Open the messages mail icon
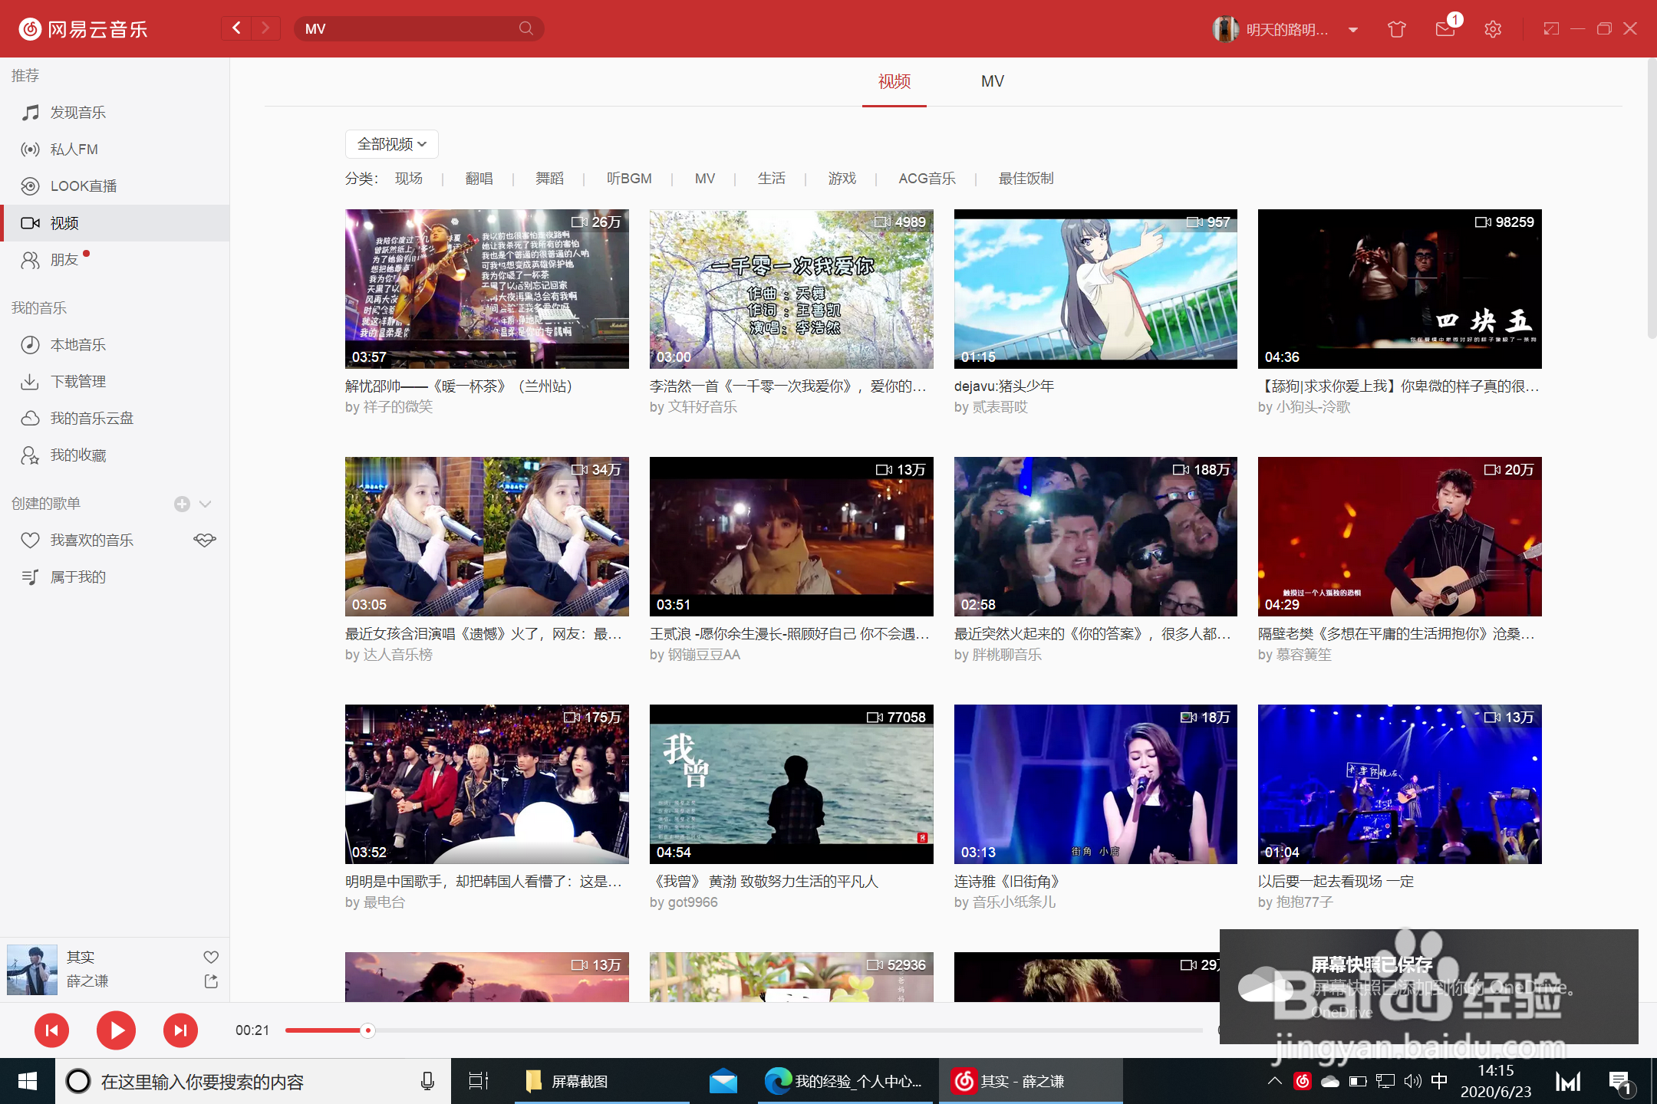This screenshot has width=1657, height=1104. tap(1445, 29)
